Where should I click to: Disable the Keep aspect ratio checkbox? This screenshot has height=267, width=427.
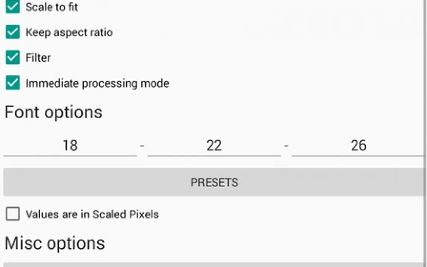pyautogui.click(x=13, y=32)
